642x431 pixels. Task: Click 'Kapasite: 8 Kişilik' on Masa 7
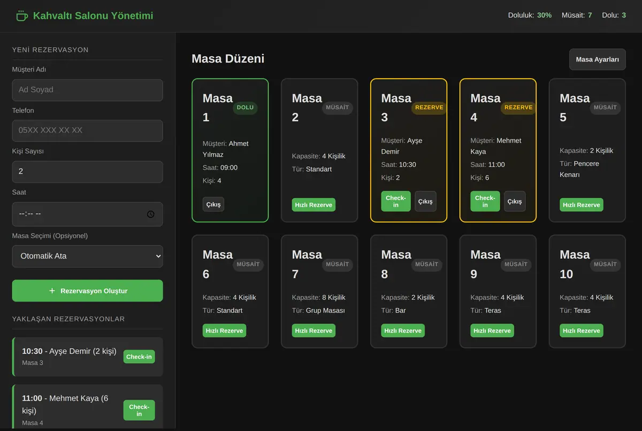coord(319,297)
